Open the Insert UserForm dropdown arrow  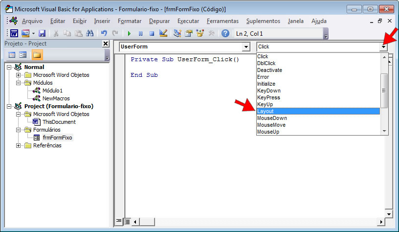[33, 33]
